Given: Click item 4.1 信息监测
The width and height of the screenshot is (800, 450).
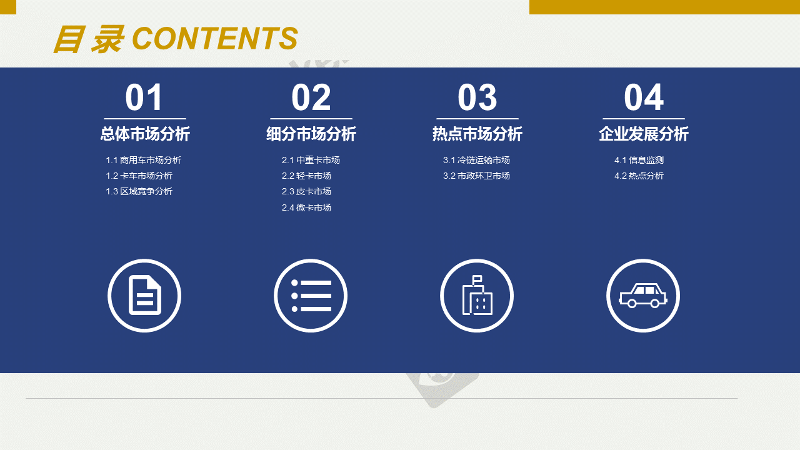Looking at the screenshot, I should point(639,160).
